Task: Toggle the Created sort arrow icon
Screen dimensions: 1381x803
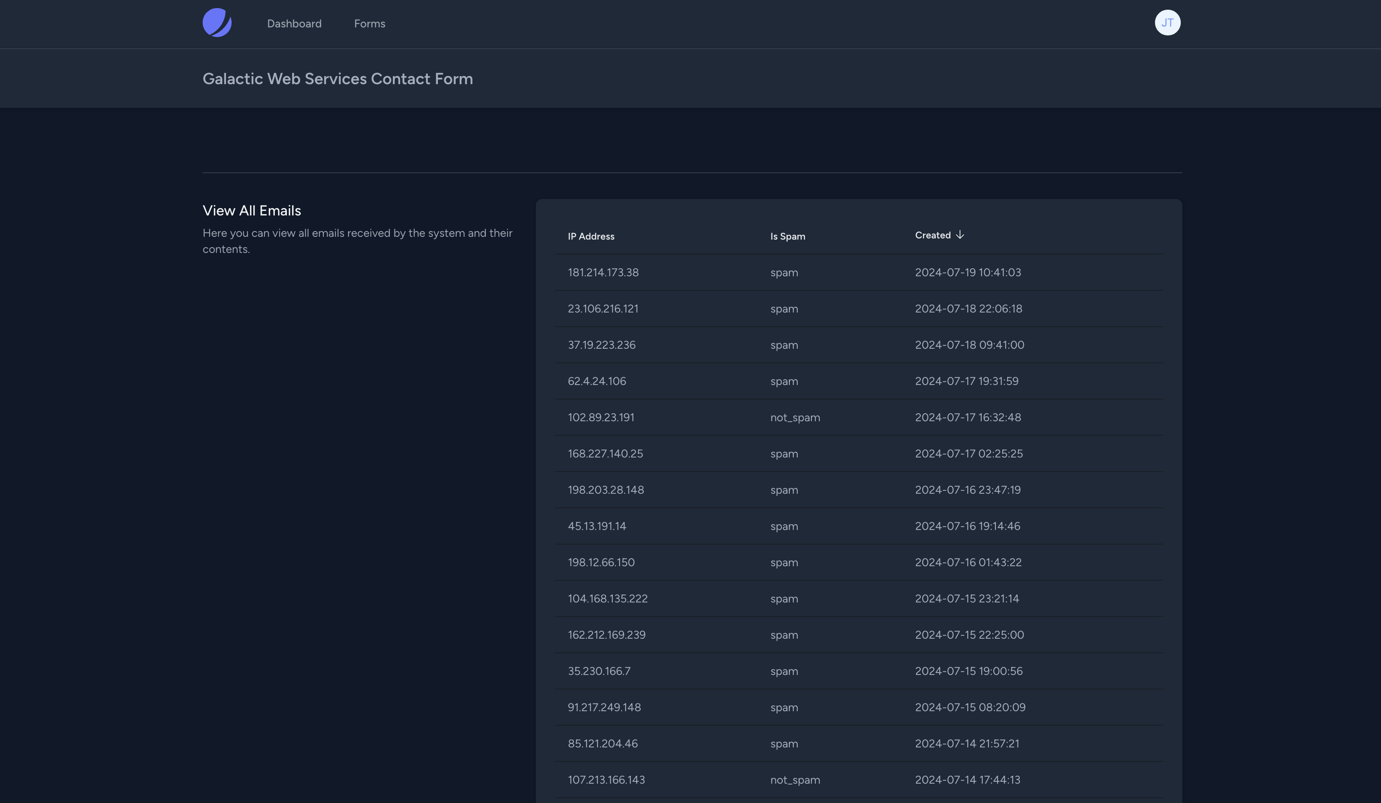Action: (x=960, y=235)
